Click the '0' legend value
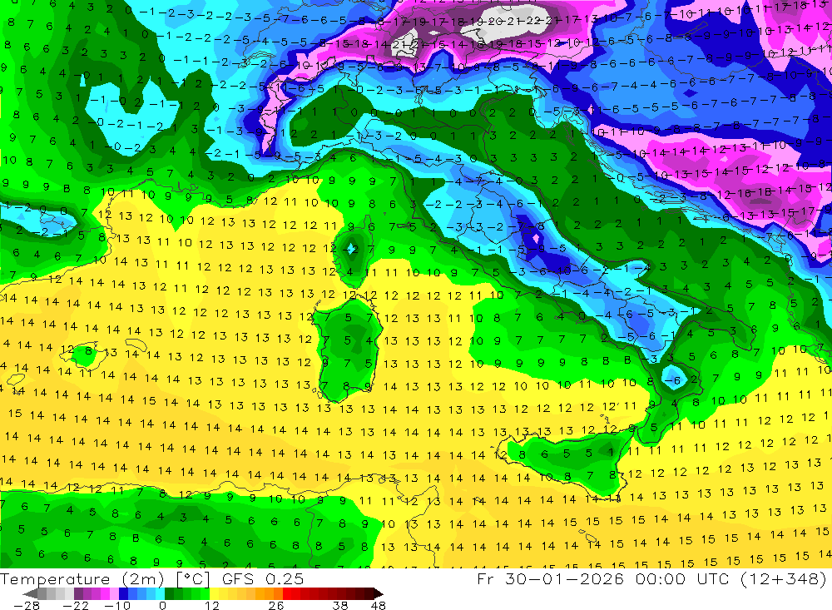 click(162, 605)
